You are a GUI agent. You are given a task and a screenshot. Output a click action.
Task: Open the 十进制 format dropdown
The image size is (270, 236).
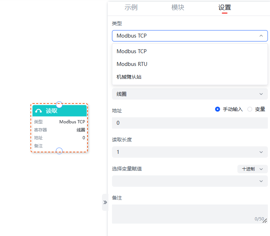click(252, 169)
